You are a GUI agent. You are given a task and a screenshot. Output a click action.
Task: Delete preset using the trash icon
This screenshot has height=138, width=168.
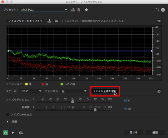tap(79, 10)
